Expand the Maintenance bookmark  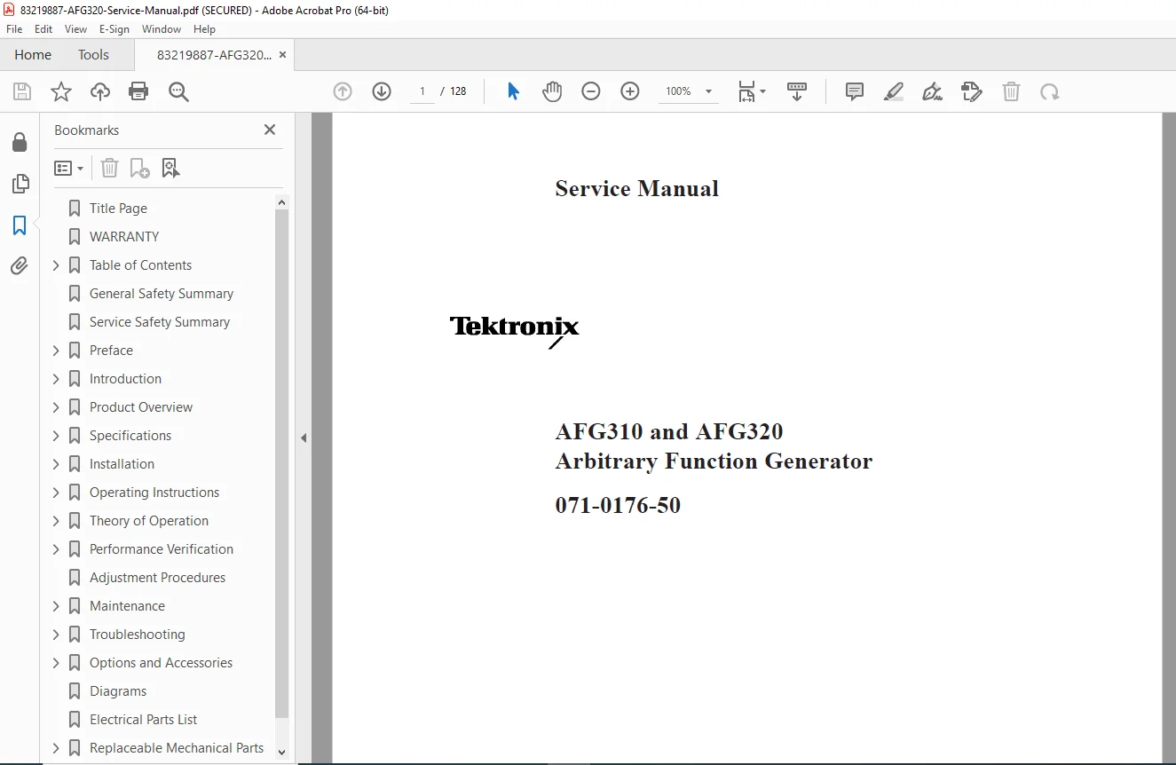[56, 606]
